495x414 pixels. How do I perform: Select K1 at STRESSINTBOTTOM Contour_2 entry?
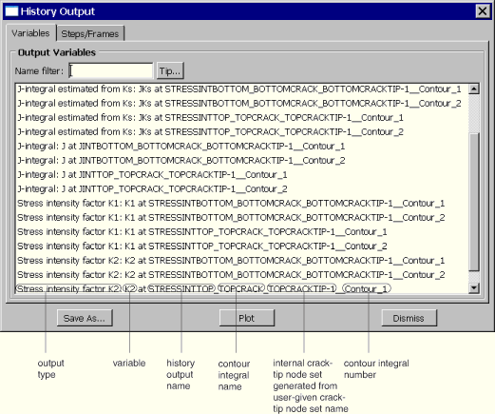tap(231, 218)
